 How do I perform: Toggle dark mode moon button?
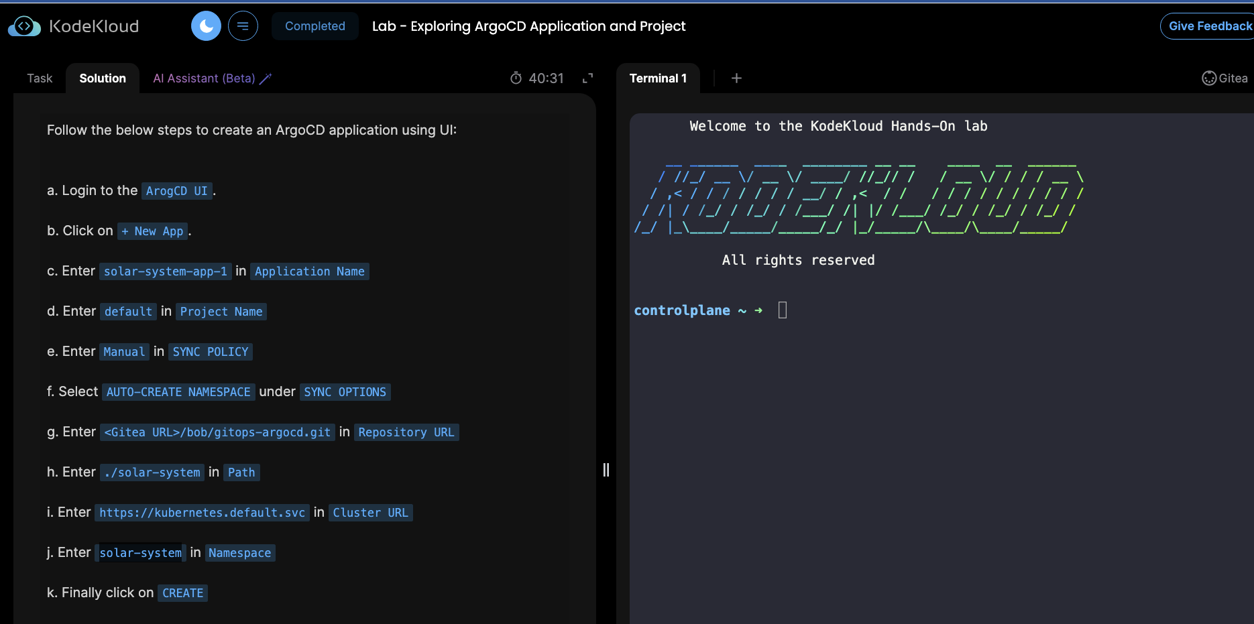(x=206, y=26)
